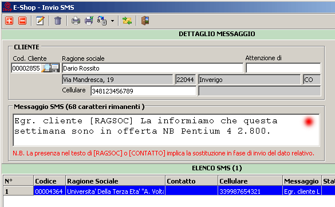Screen dimensions: 335x207
Task: Click the phone cell 339987654321
Action: 250,191
